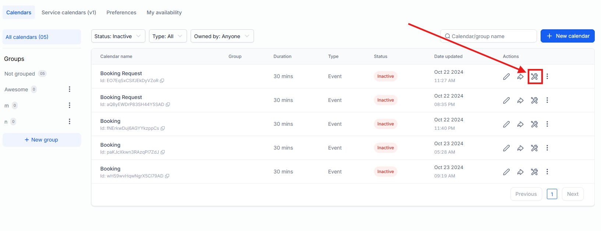Open the tools icon highlighted in the red box
The width and height of the screenshot is (601, 231).
[534, 77]
